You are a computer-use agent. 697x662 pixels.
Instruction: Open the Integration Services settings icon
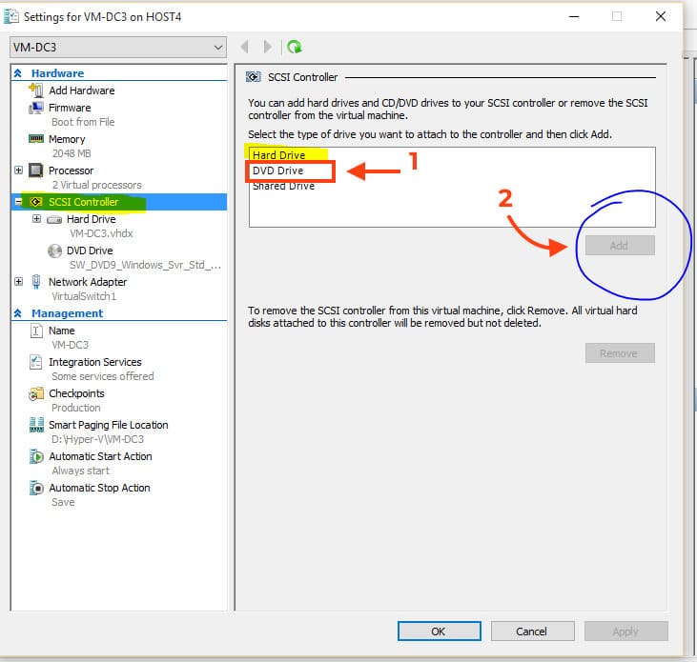tap(36, 362)
